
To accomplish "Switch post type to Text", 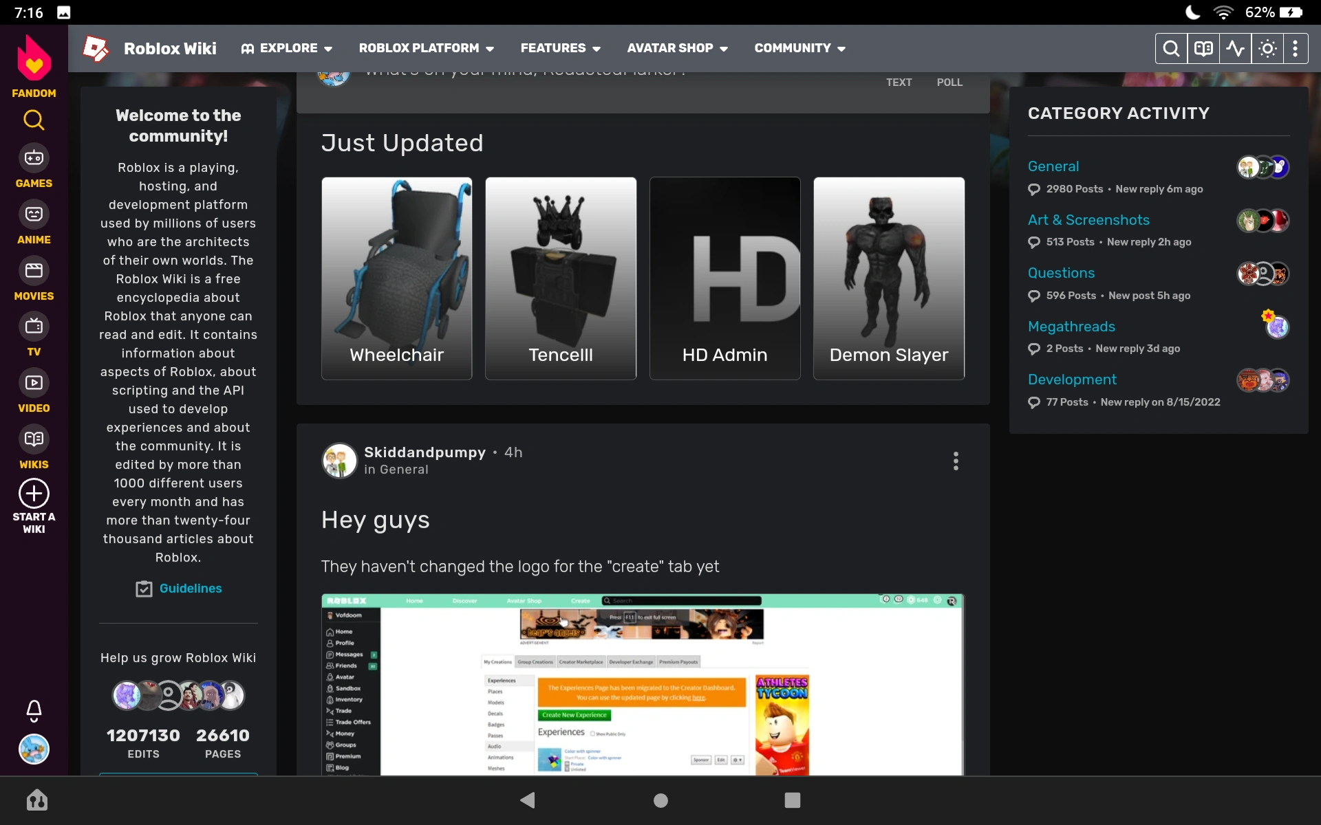I will click(x=899, y=82).
